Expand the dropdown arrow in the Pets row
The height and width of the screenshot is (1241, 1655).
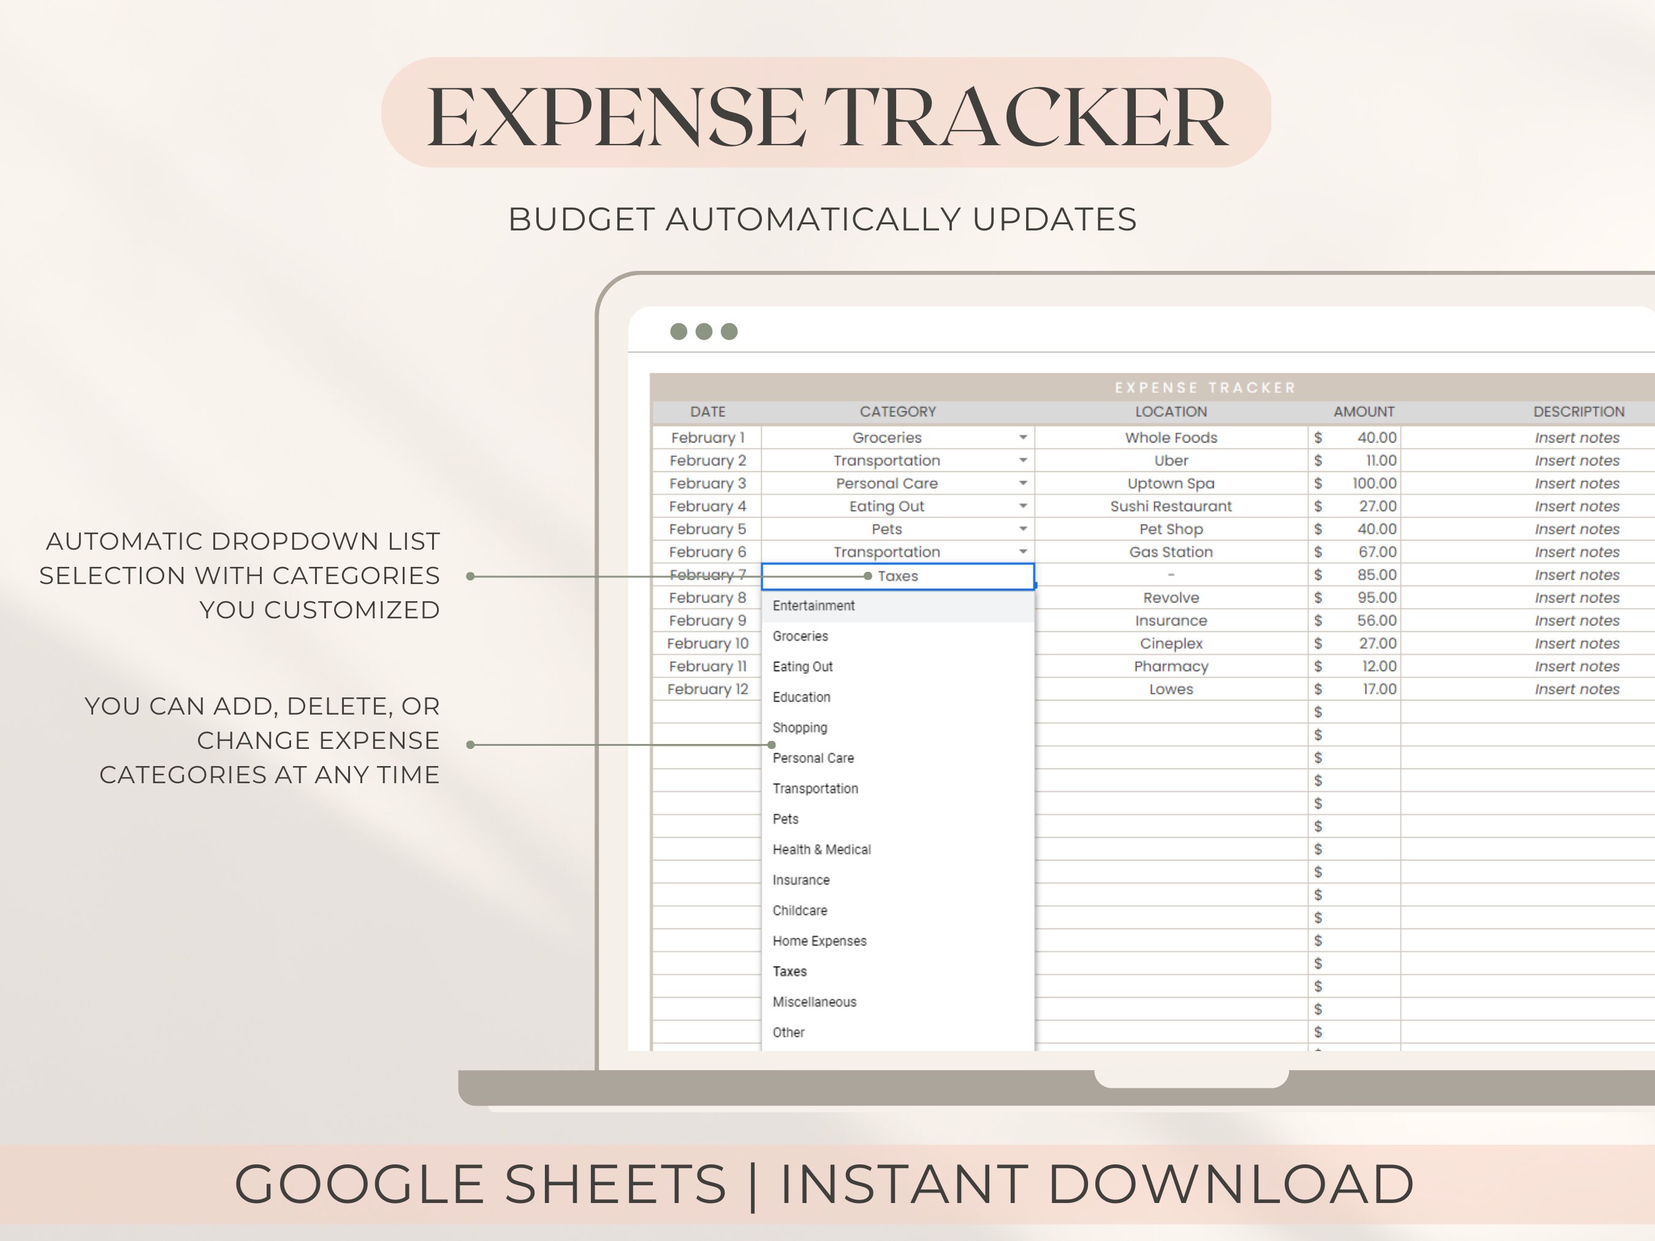pyautogui.click(x=1023, y=529)
